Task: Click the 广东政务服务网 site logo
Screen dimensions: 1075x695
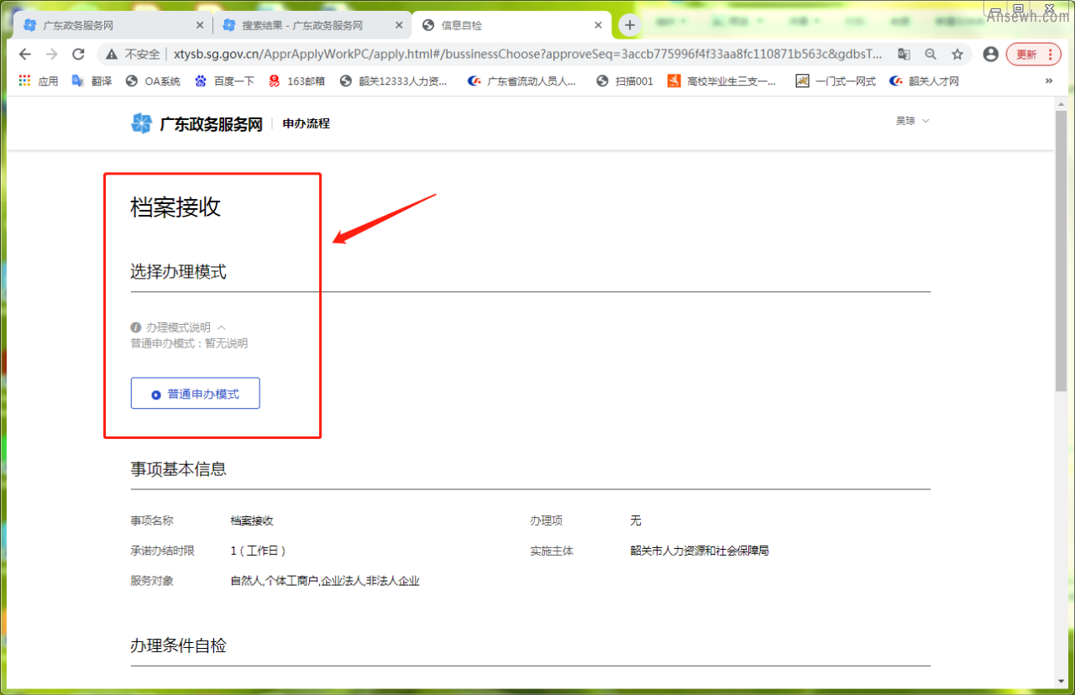Action: point(197,124)
